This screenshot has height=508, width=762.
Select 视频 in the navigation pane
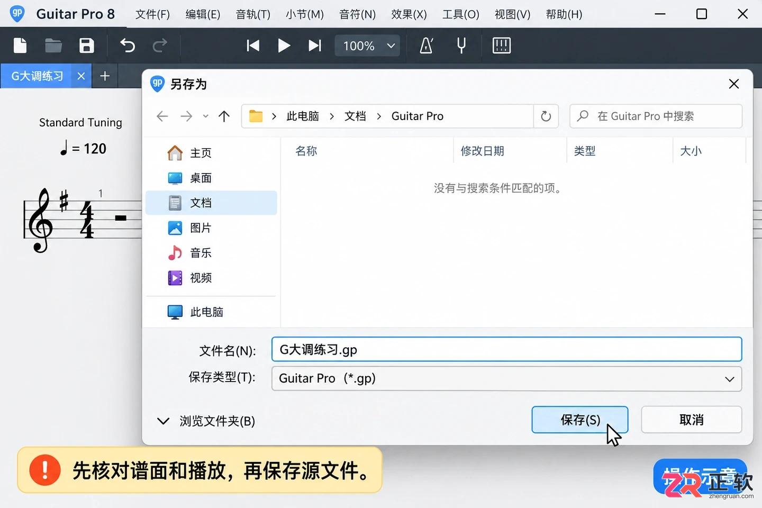click(x=211, y=278)
